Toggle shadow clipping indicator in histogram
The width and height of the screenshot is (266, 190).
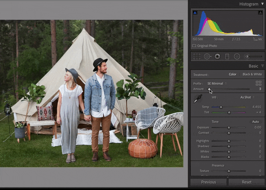click(x=195, y=13)
